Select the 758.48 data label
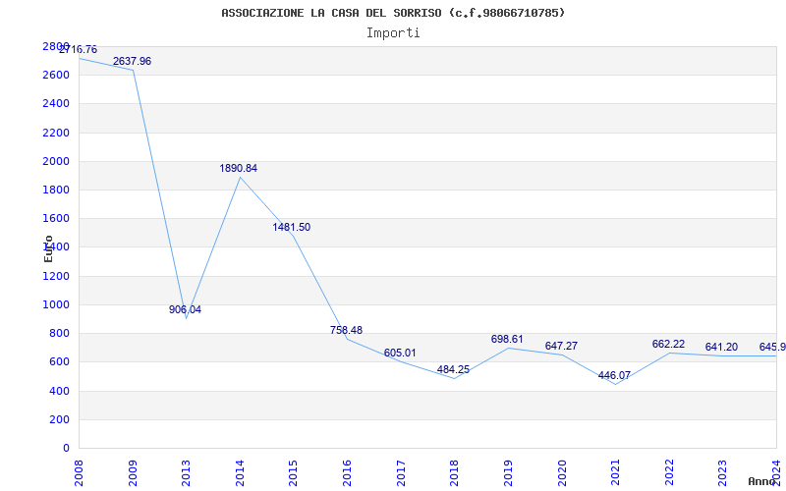The height and width of the screenshot is (491, 786). click(x=346, y=330)
